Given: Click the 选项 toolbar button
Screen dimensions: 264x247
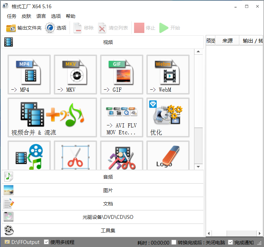Looking at the screenshot, I should 56,28.
